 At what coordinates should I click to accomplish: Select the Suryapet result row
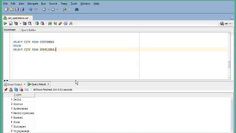point(19,127)
